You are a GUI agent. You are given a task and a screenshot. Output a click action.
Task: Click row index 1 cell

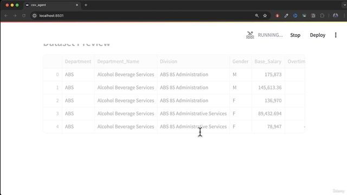click(53, 88)
